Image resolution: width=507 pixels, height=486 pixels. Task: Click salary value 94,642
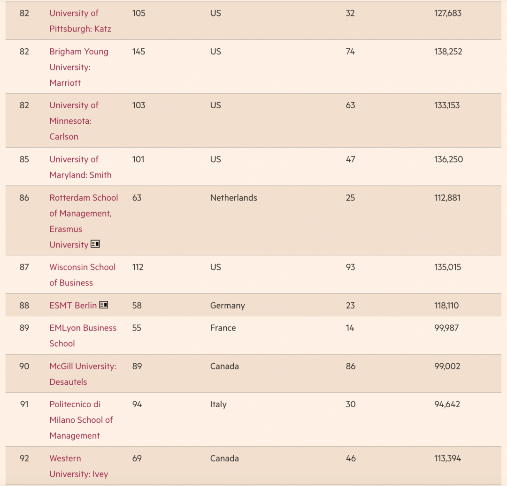(447, 404)
